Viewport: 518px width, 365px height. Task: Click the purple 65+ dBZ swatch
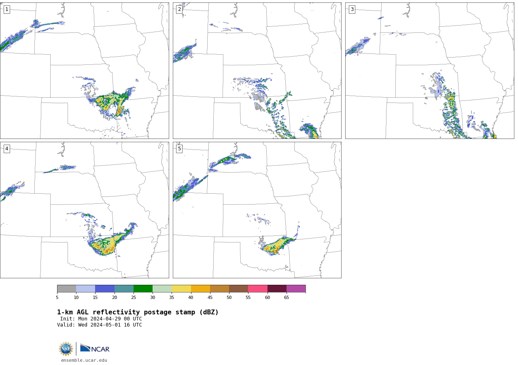pyautogui.click(x=296, y=288)
